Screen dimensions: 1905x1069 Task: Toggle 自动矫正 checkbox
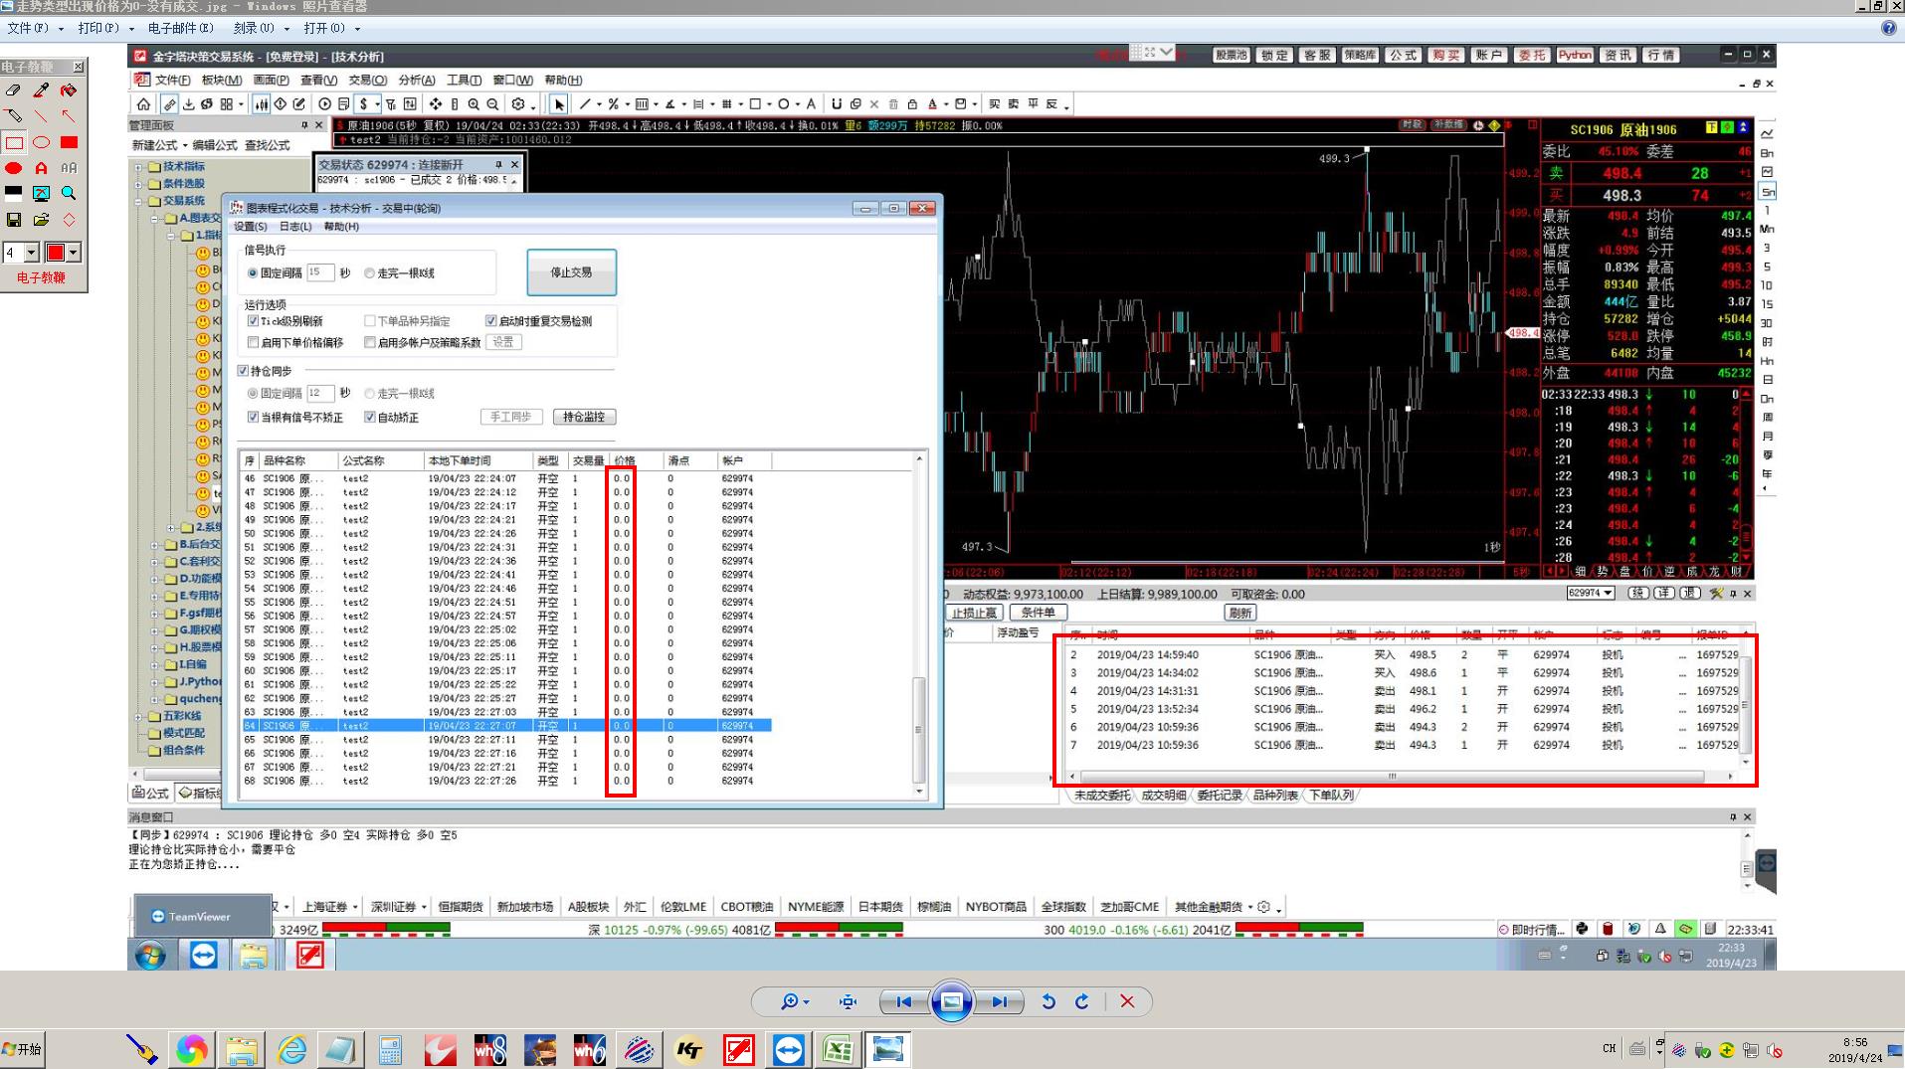[369, 418]
